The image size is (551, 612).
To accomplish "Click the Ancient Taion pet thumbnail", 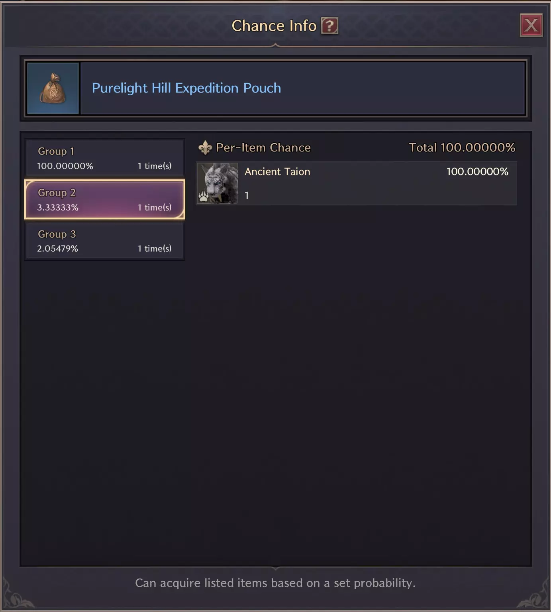I will pyautogui.click(x=218, y=183).
